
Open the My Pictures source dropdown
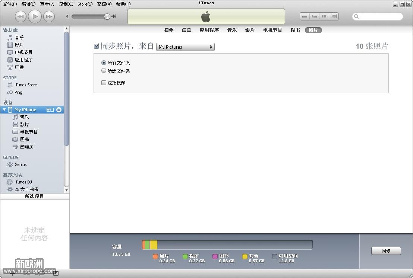point(185,47)
